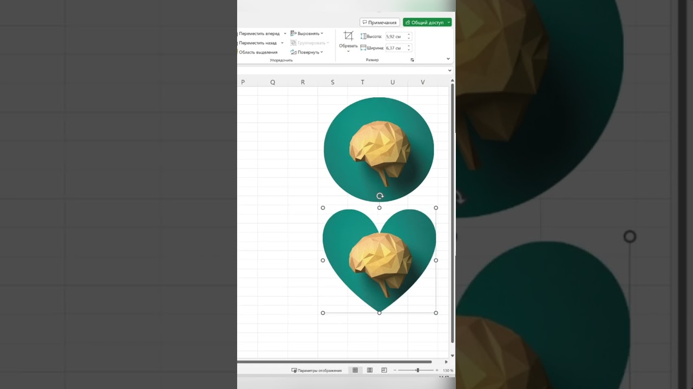Decrease Высота value with down arrow

coord(409,38)
